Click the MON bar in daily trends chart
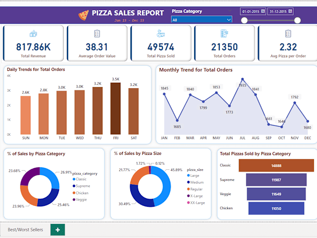 (44, 114)
